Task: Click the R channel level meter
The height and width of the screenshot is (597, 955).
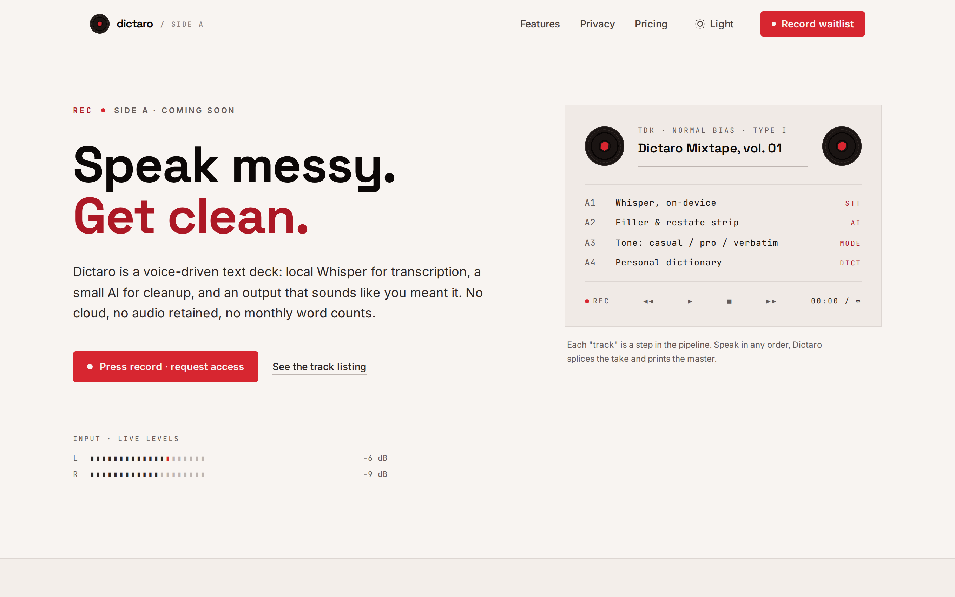Action: pyautogui.click(x=147, y=474)
